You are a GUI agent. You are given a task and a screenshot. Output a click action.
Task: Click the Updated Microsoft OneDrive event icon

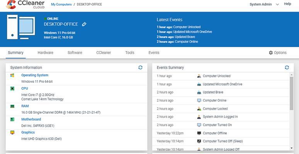(x=199, y=84)
